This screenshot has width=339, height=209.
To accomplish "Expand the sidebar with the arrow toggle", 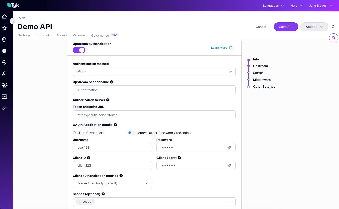I will tap(13, 21).
